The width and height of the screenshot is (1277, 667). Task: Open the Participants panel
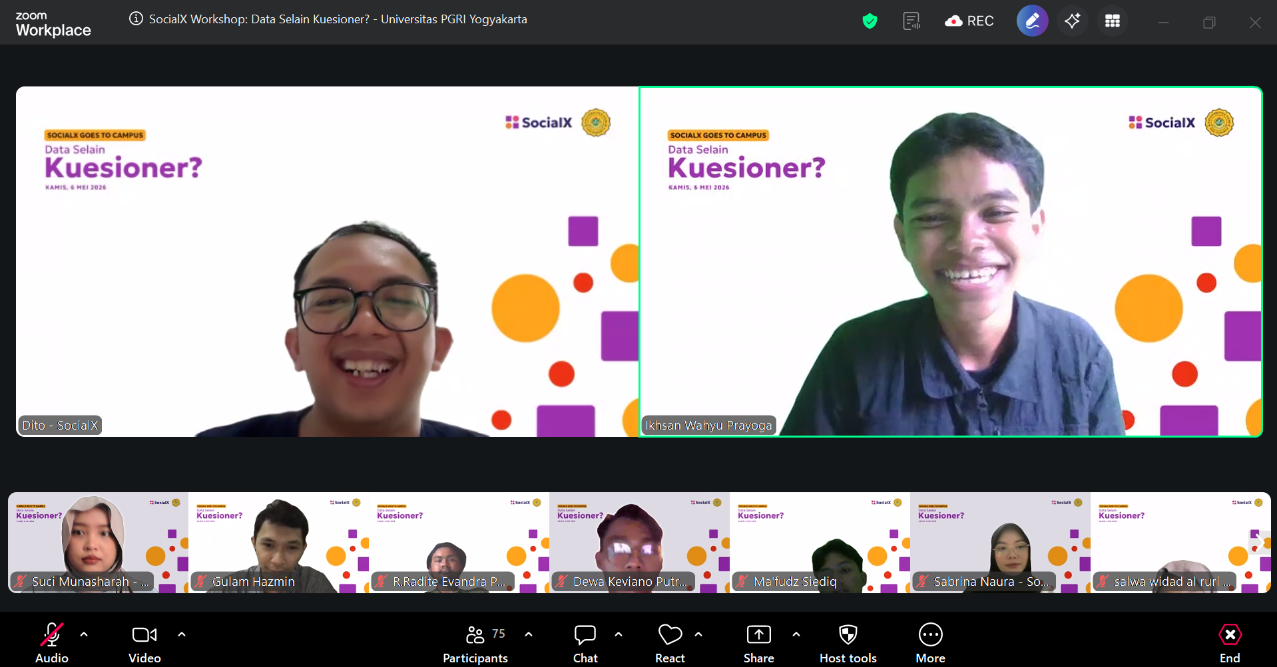point(475,642)
